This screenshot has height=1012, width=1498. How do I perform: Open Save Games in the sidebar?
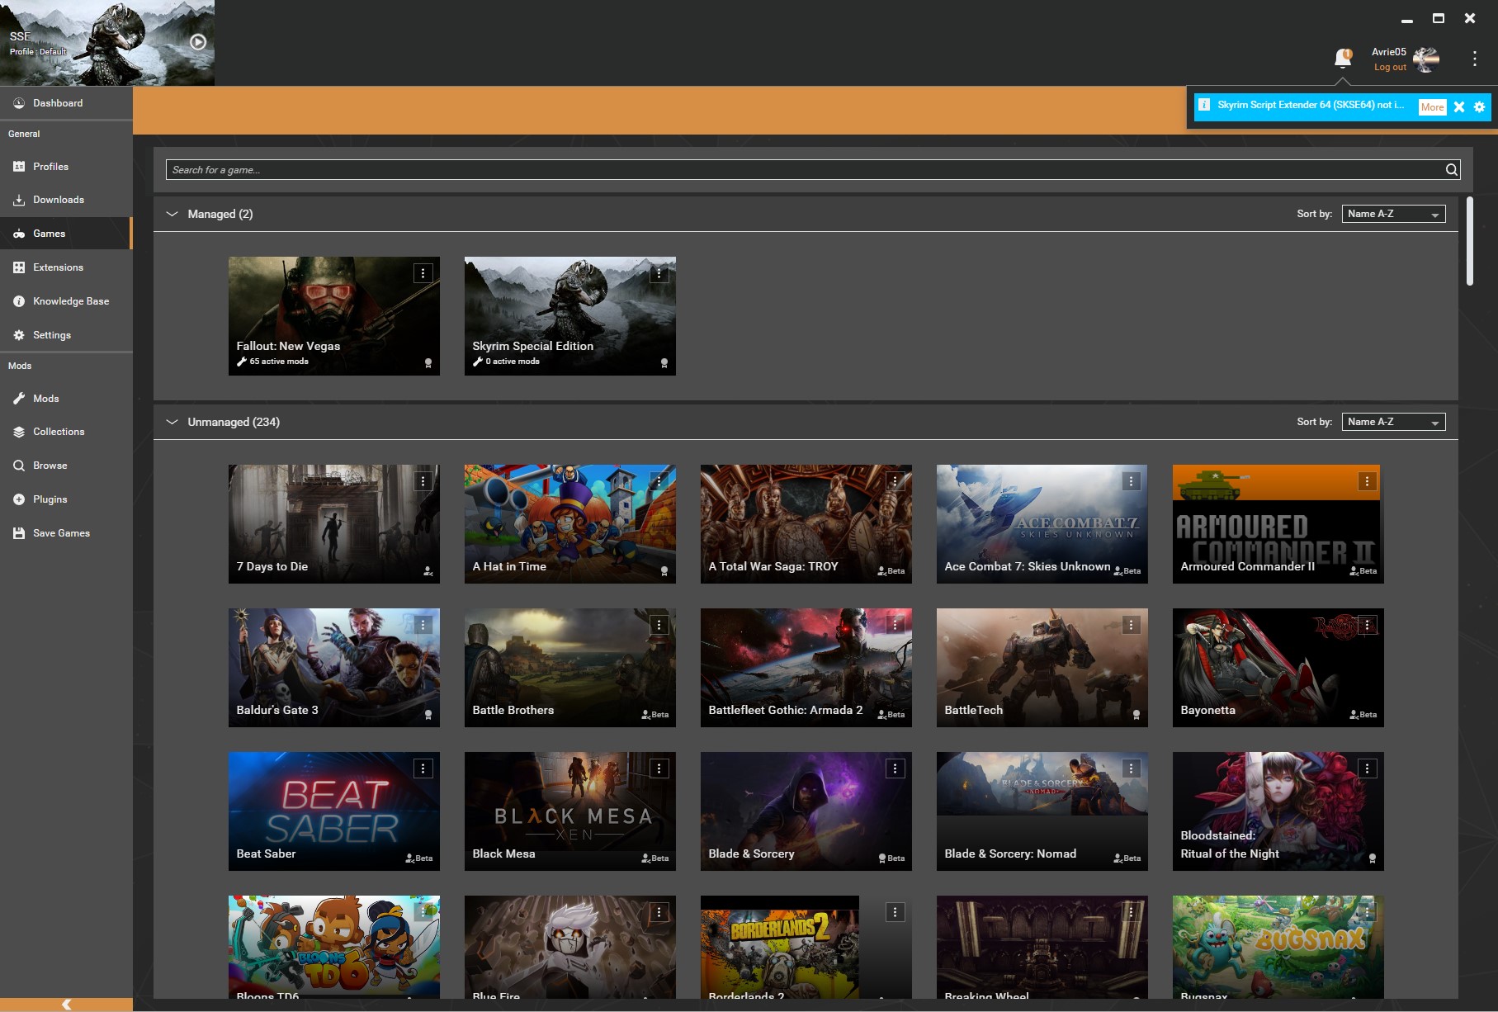[66, 533]
